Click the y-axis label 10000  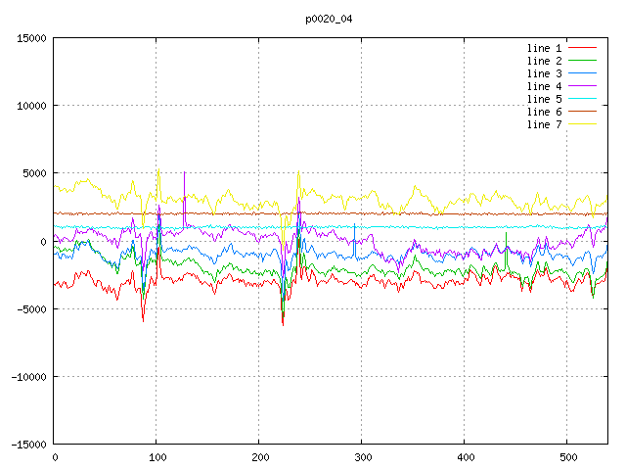(31, 106)
